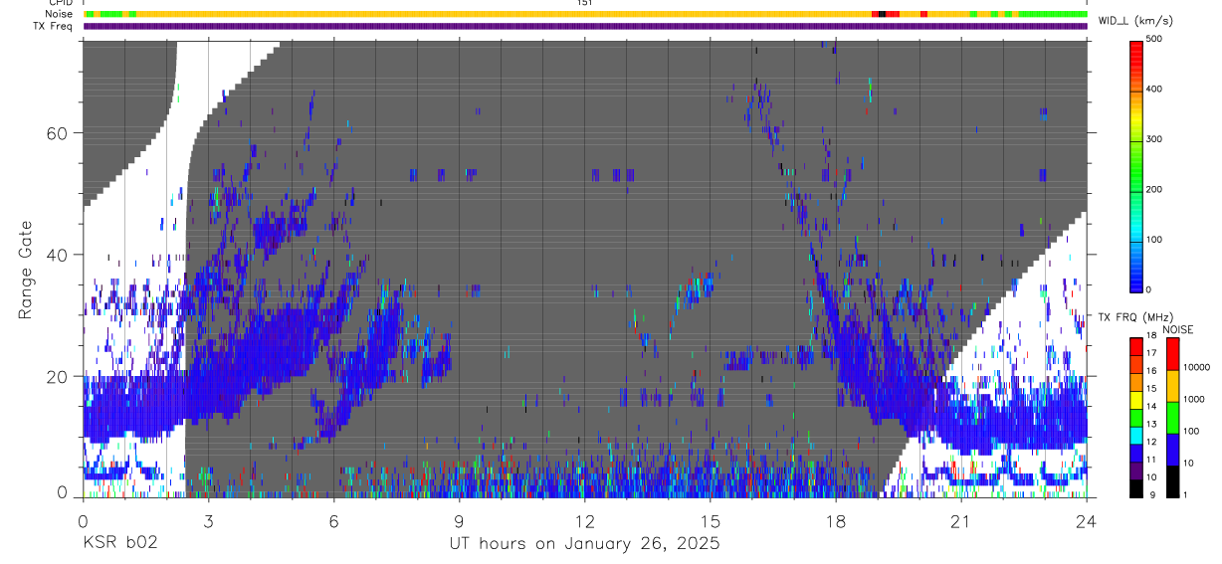Click the '10000' tick on NOISE scale
This screenshot has height=564, width=1222.
coord(1197,367)
